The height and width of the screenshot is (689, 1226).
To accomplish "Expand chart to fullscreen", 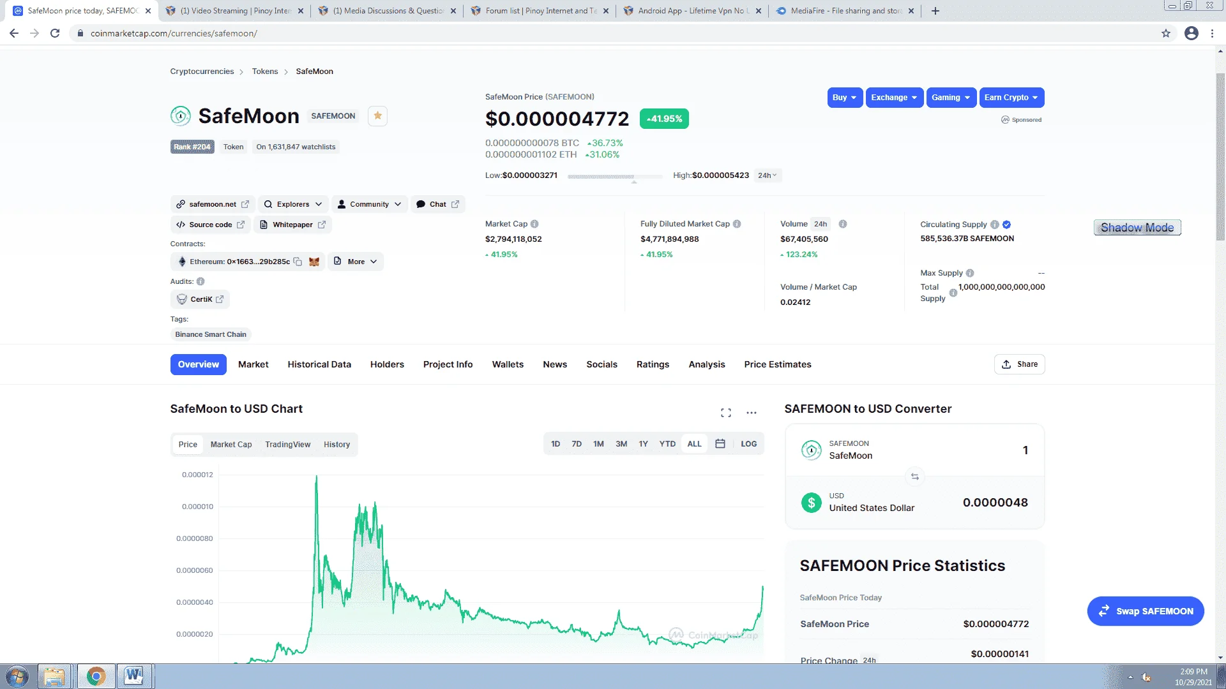I will [726, 413].
